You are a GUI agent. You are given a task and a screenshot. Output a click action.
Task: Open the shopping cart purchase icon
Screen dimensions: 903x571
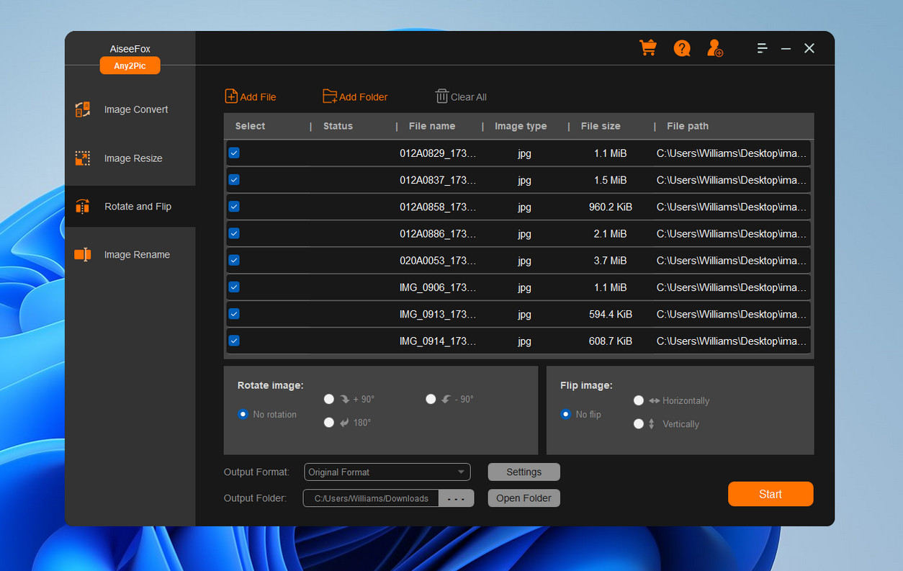click(647, 48)
